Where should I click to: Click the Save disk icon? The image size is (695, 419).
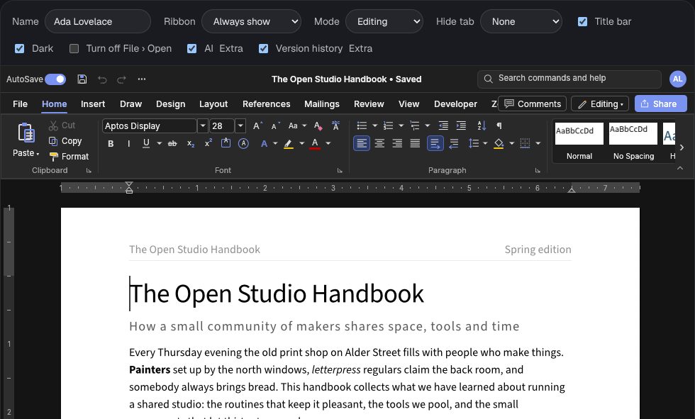coord(82,79)
